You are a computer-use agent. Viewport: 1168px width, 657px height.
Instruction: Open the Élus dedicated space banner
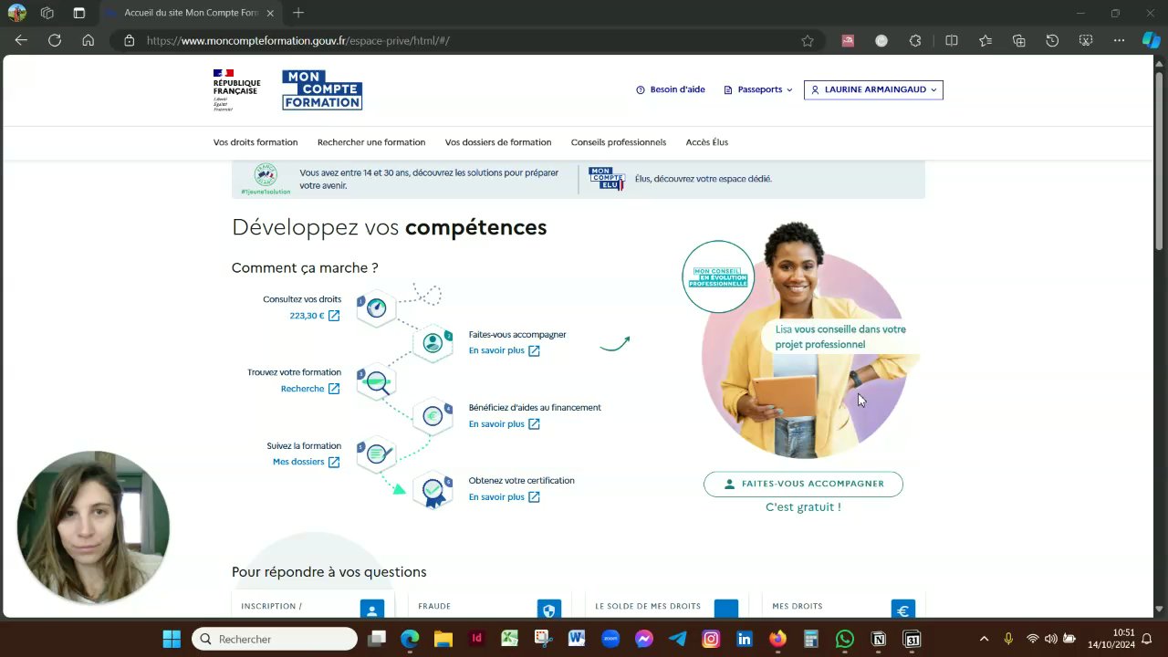click(x=681, y=179)
